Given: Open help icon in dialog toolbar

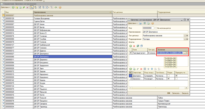Looking at the screenshot, I should click(x=153, y=23).
